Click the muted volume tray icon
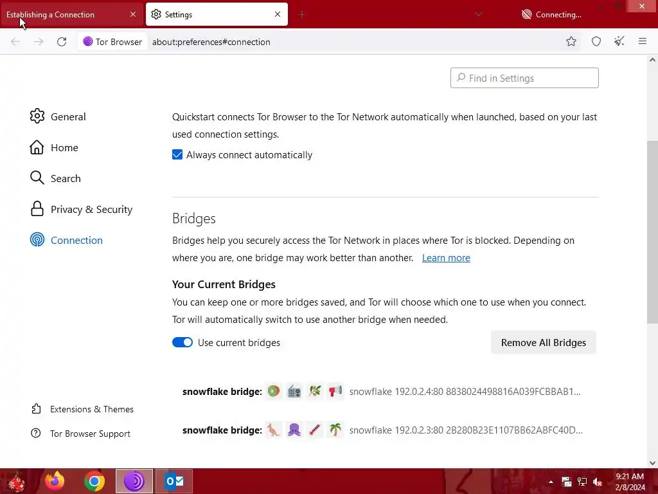 click(x=597, y=482)
